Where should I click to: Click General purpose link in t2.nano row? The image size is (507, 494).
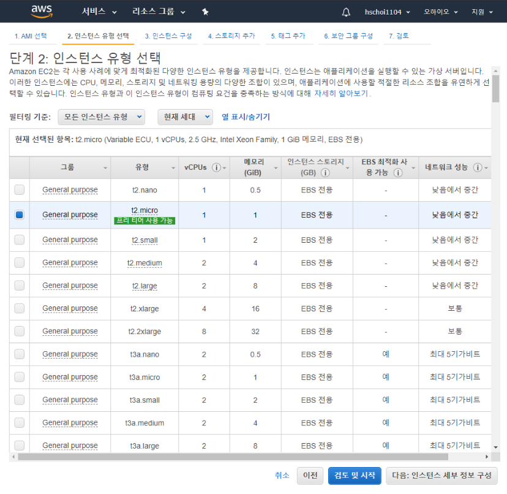pos(70,190)
